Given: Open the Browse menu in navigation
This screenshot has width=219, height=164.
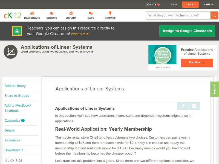Looking at the screenshot, I should click(x=110, y=13).
